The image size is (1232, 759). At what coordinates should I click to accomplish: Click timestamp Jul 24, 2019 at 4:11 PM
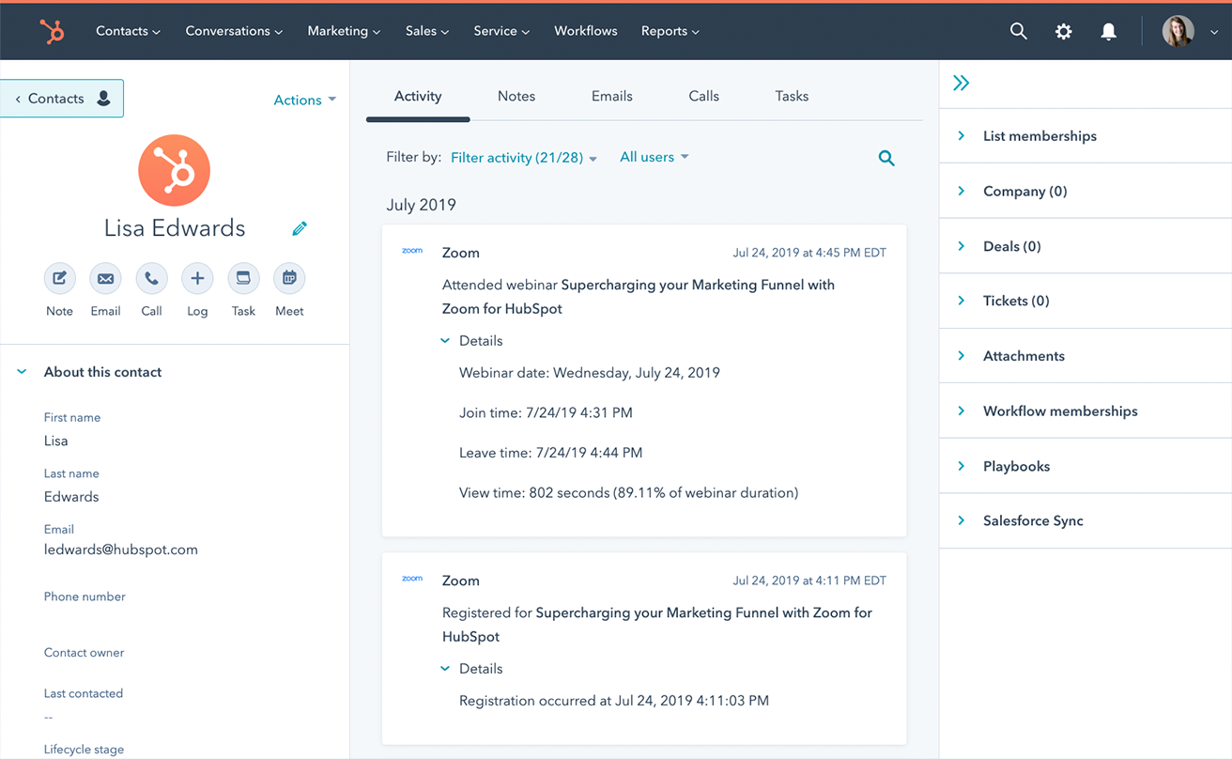809,581
